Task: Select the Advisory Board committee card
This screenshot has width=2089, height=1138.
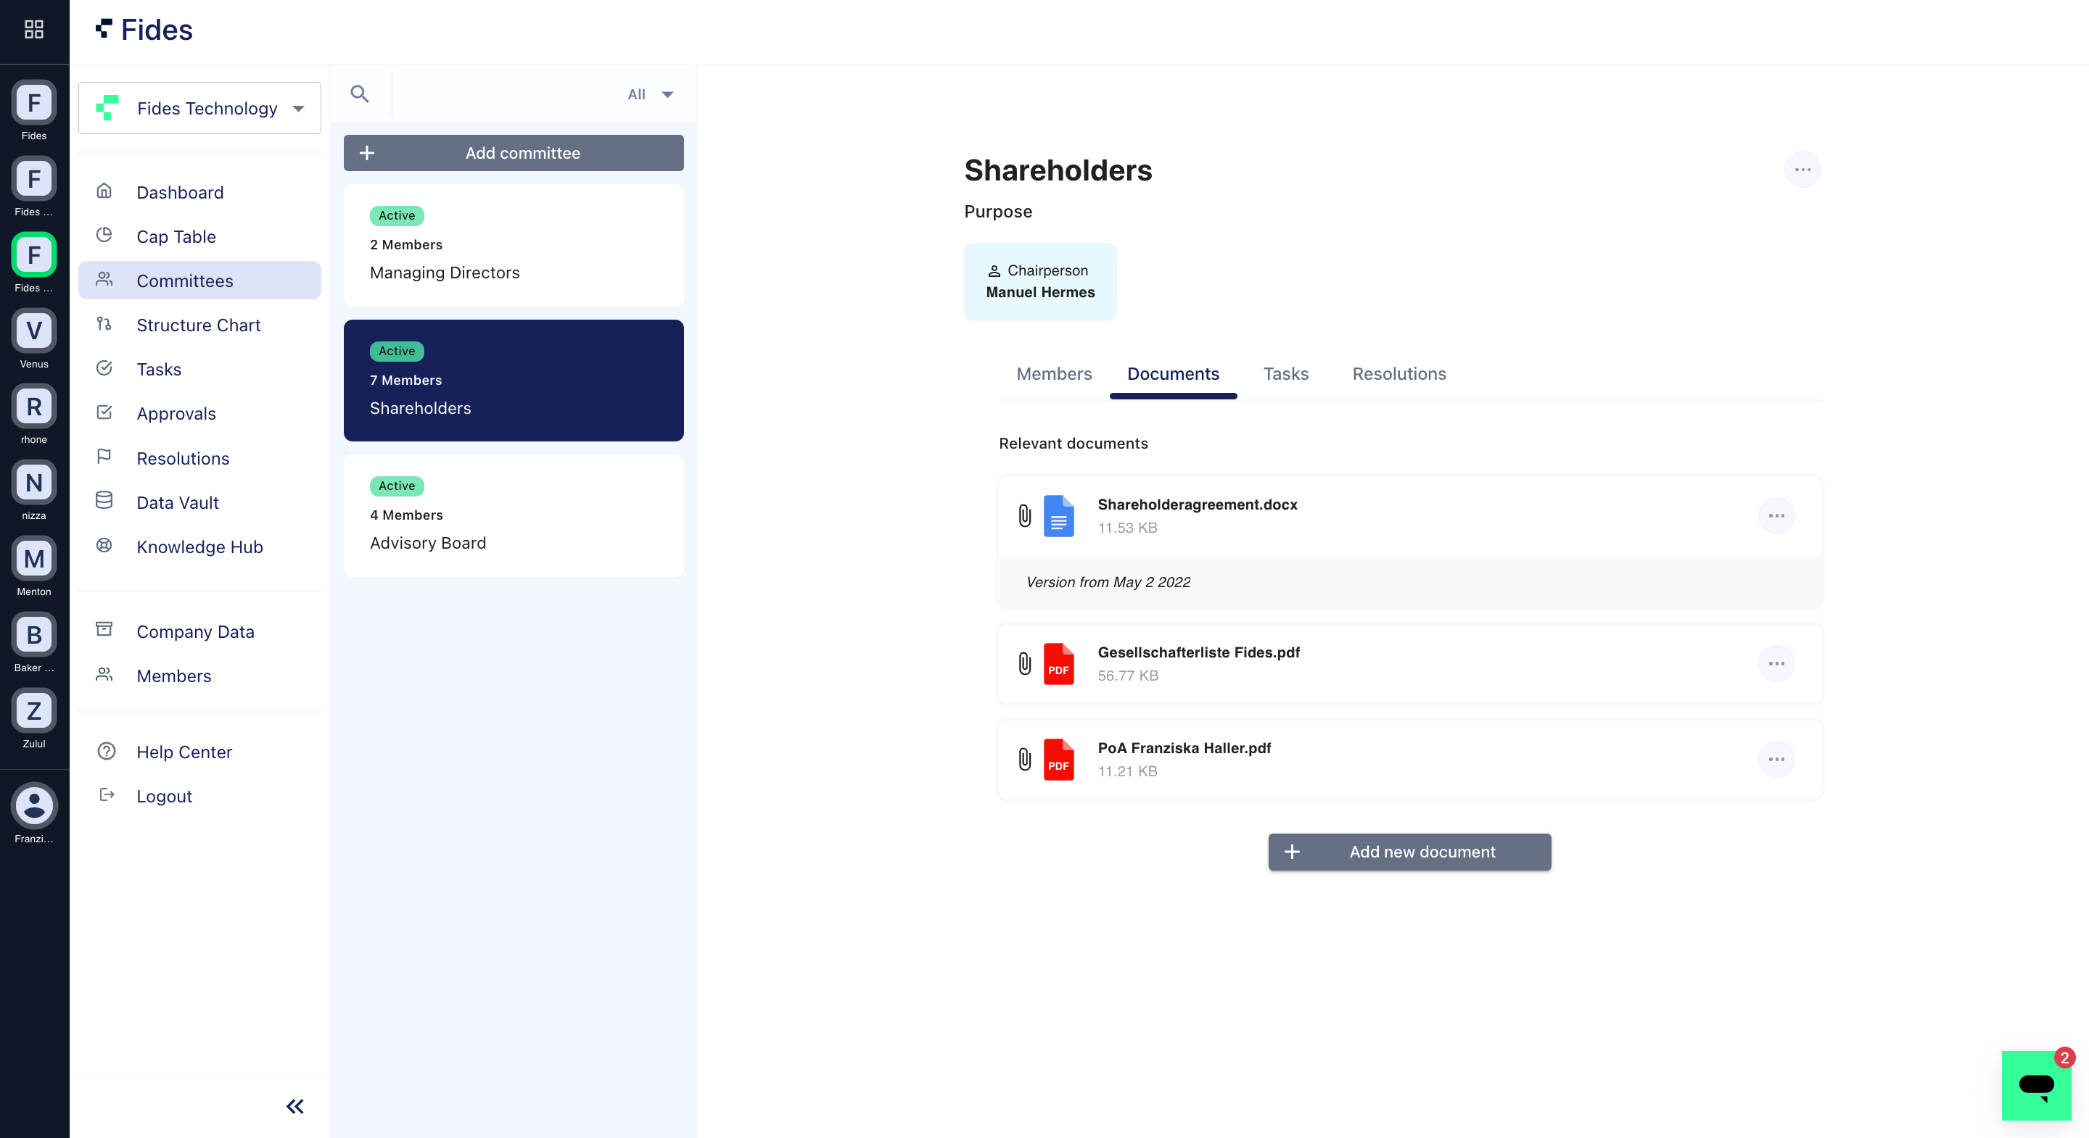Action: [x=514, y=515]
